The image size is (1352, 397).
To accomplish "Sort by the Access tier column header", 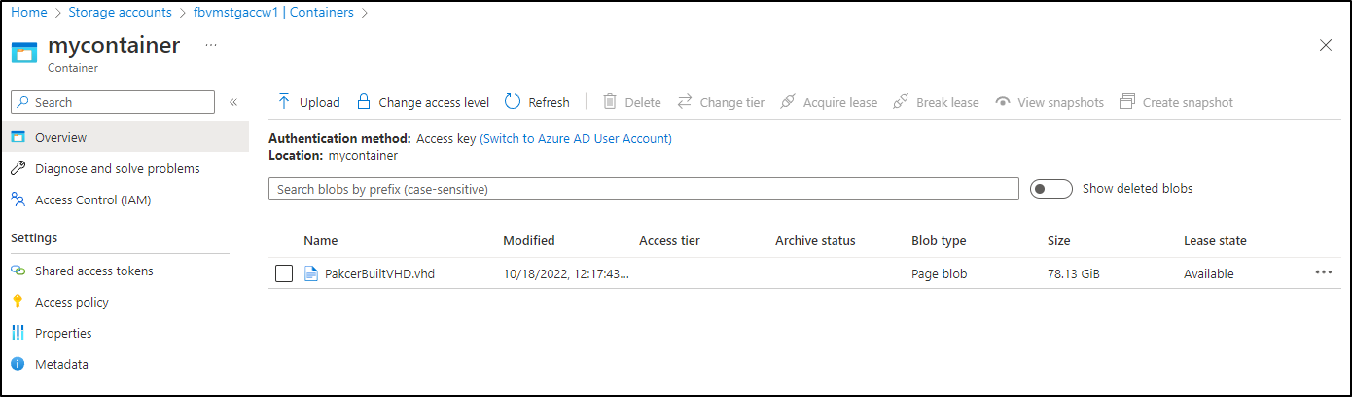I will (669, 240).
